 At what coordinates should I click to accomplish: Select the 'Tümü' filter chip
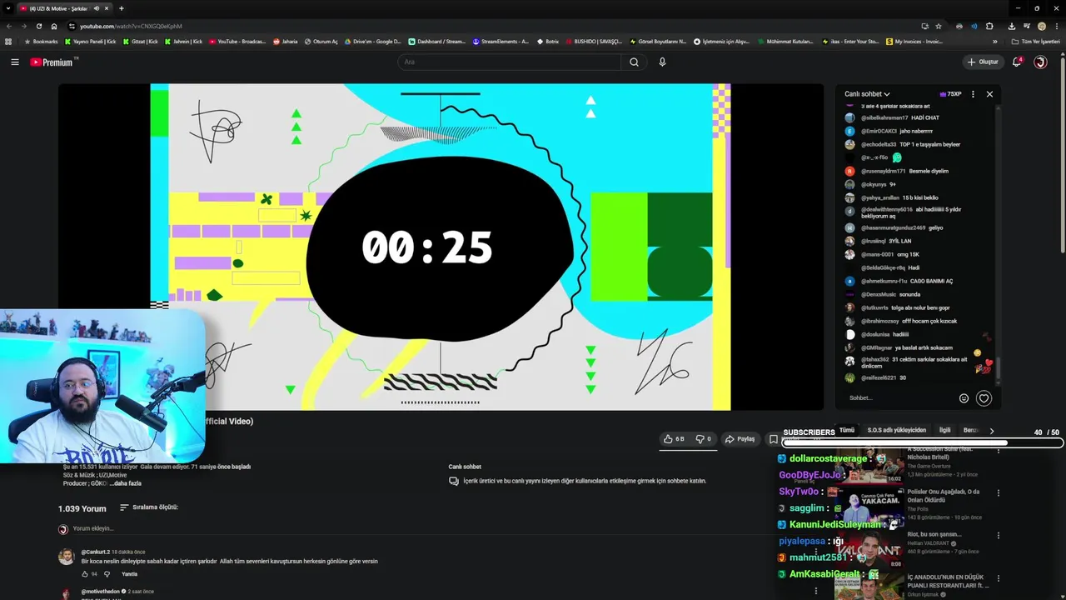(847, 430)
